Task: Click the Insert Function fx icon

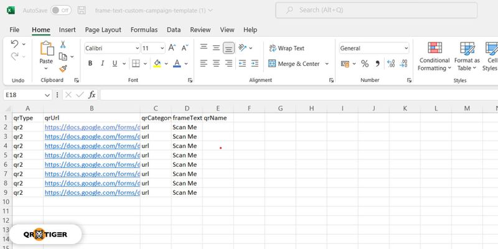Action: click(92, 95)
